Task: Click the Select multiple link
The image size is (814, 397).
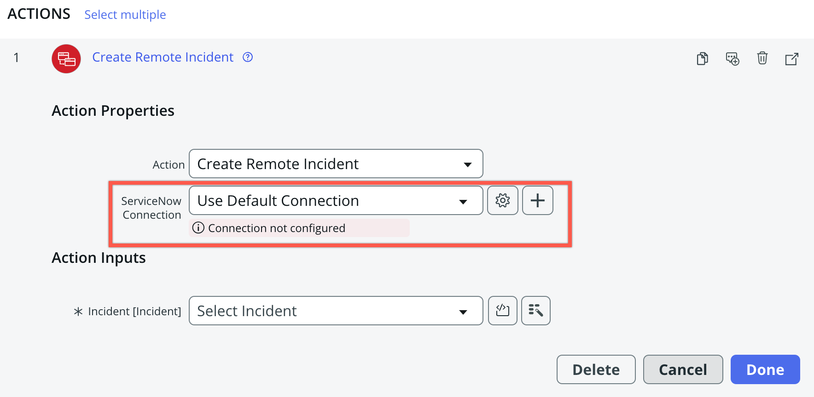Action: point(125,15)
